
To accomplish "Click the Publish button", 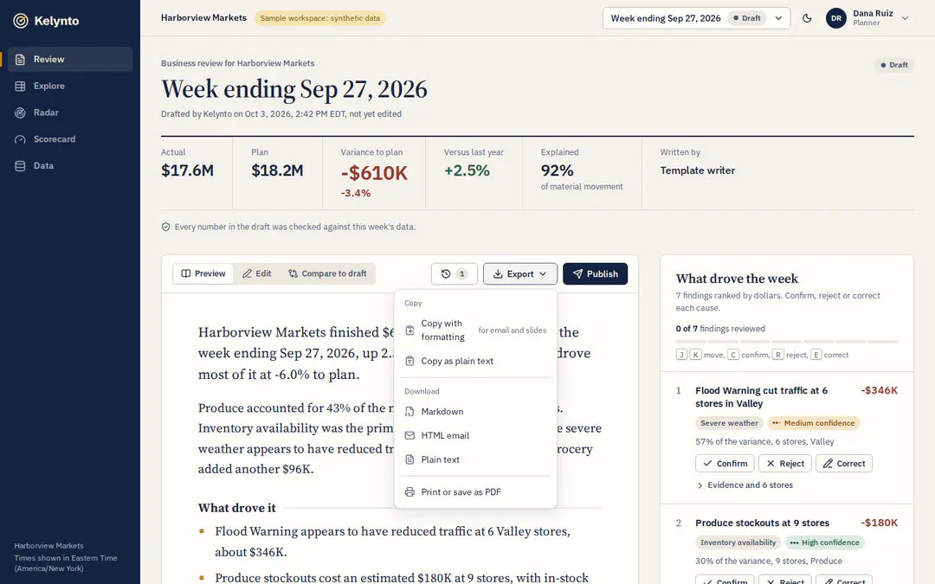I will 595,274.
